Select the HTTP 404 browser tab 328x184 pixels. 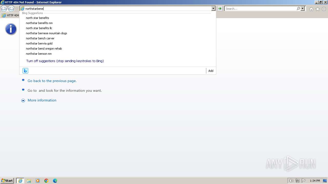pyautogui.click(x=10, y=15)
